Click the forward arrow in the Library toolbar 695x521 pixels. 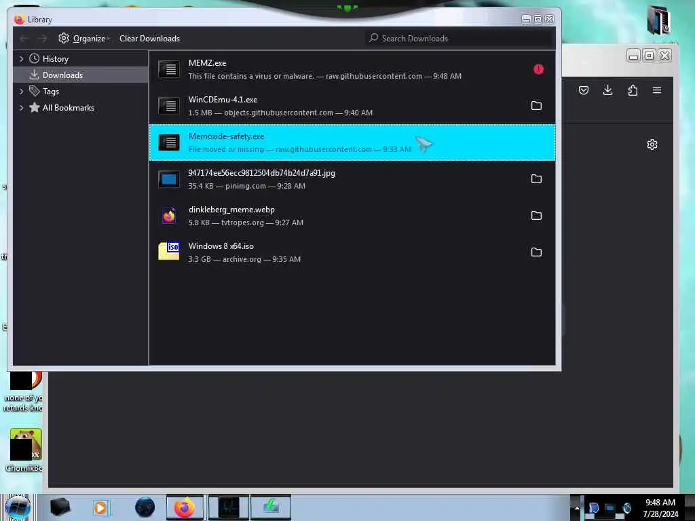pos(42,39)
